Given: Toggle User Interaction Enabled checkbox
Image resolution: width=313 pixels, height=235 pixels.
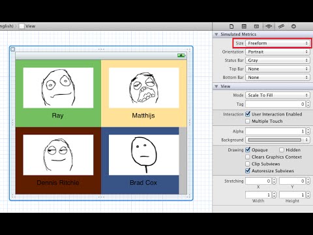Looking at the screenshot, I should 248,114.
